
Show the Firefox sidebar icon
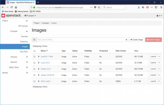(156, 7)
